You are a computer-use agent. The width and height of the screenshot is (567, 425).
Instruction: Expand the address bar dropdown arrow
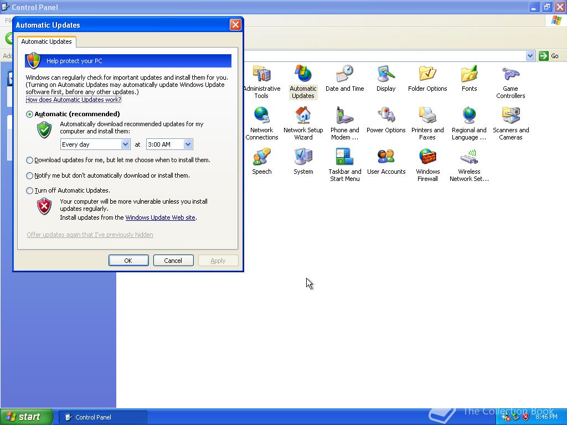(x=530, y=56)
